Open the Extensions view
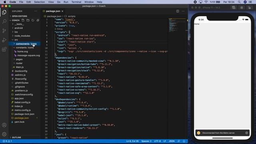Viewport: 256px width, 144px height. tap(4, 49)
